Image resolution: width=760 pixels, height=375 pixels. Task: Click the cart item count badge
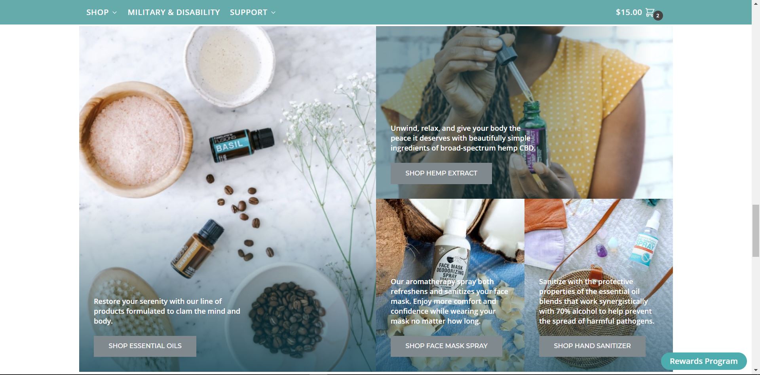tap(658, 15)
